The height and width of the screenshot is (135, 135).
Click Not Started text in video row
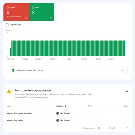tap(65, 120)
